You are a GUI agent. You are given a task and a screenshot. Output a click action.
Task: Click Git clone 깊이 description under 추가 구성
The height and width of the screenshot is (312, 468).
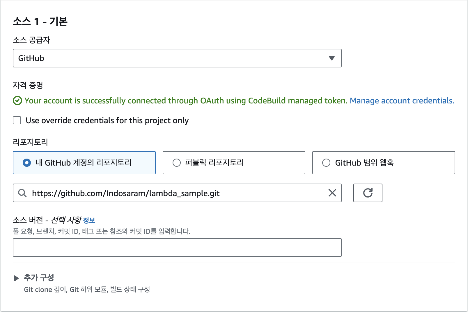(x=87, y=290)
